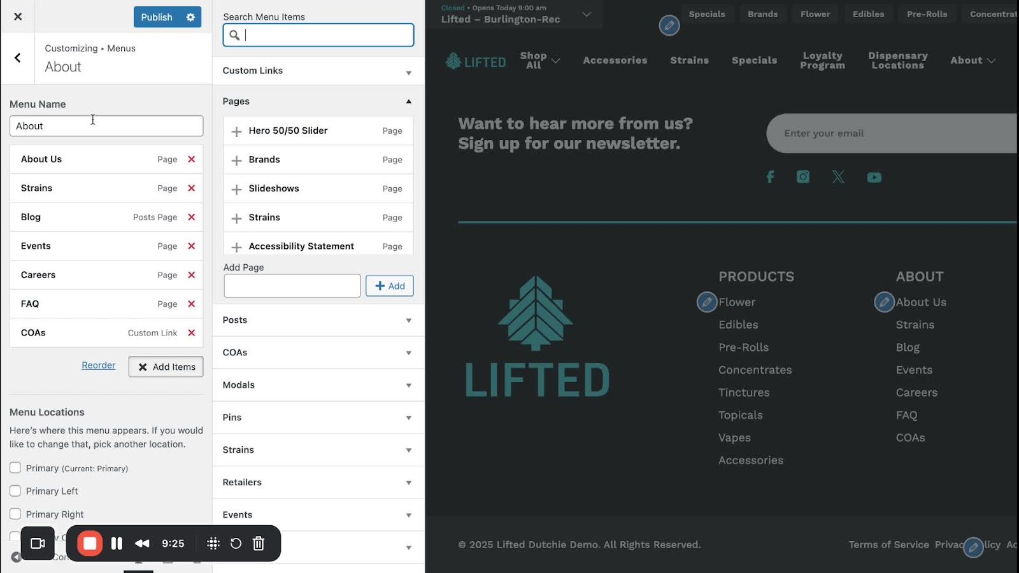
Task: Select Brands category tab at top
Action: pyautogui.click(x=762, y=14)
